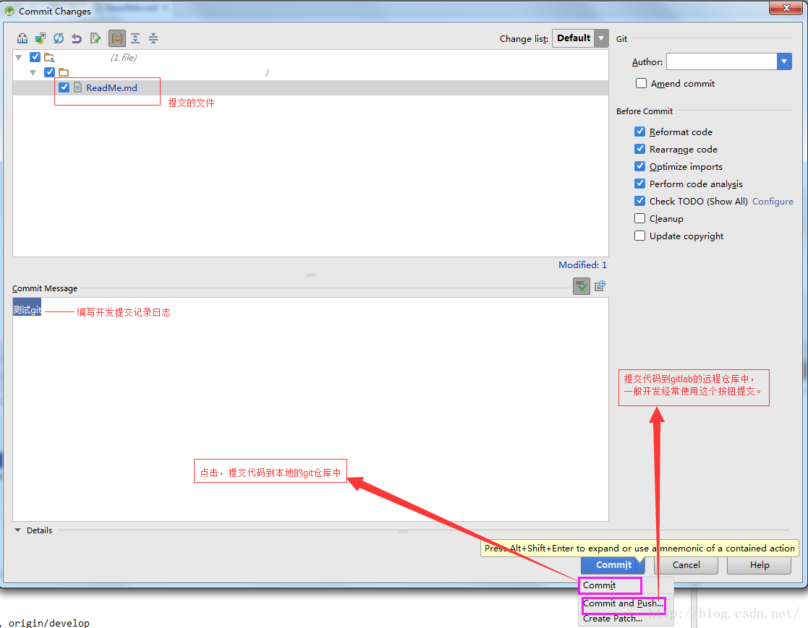The width and height of the screenshot is (808, 628).
Task: Click the commit message spell-check icon
Action: pyautogui.click(x=582, y=286)
